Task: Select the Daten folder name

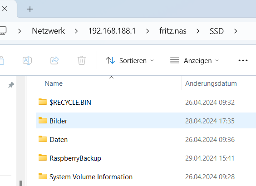Action: [59, 140]
